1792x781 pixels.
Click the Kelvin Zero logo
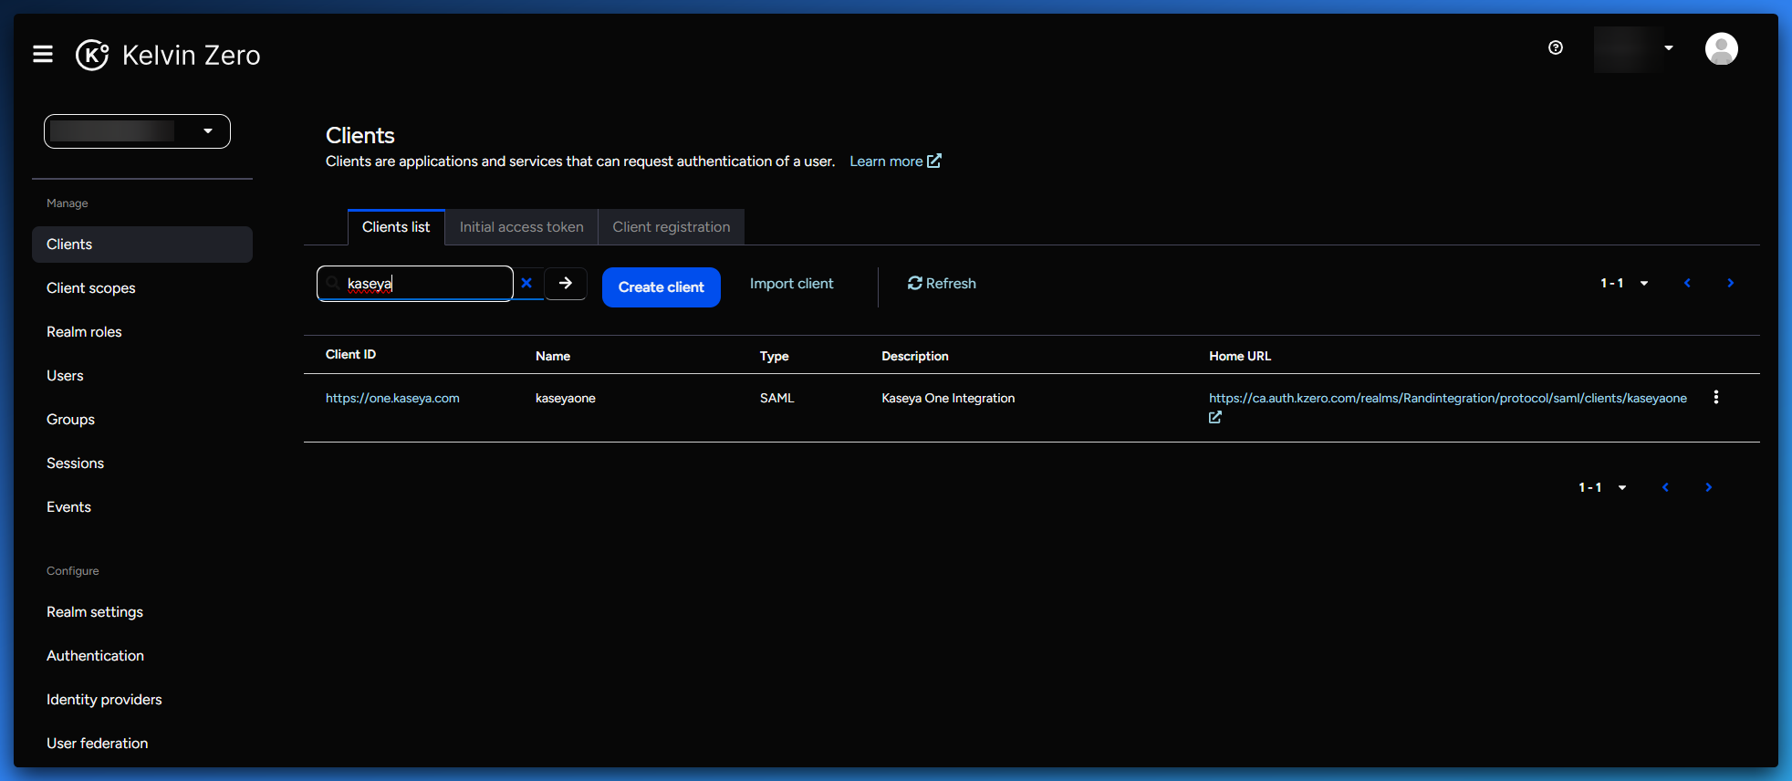[168, 55]
